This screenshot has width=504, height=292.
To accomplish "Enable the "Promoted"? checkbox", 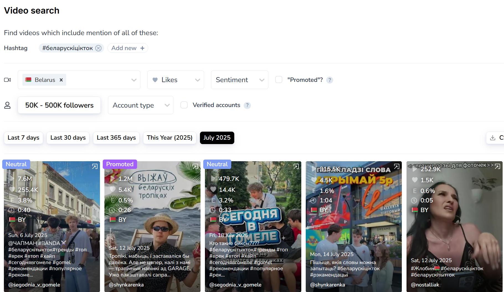I will (x=279, y=80).
